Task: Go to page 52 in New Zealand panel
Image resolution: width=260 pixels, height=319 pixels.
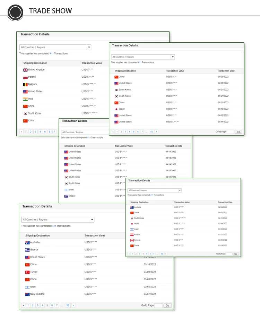Action: 68,305
